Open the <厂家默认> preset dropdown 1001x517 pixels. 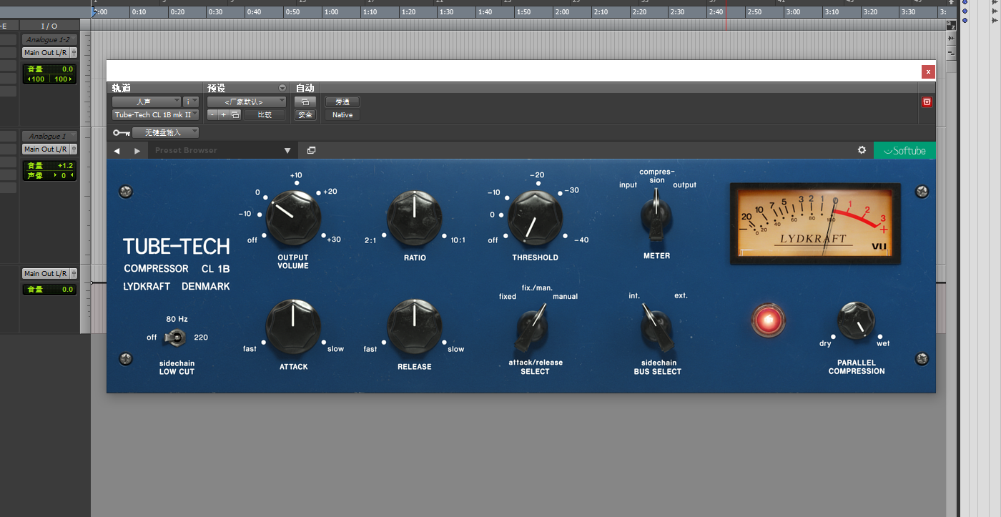[x=247, y=102]
